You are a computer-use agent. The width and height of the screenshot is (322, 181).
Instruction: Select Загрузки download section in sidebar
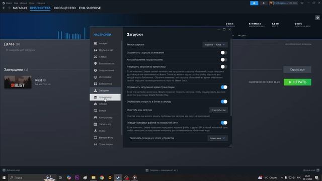(x=105, y=90)
